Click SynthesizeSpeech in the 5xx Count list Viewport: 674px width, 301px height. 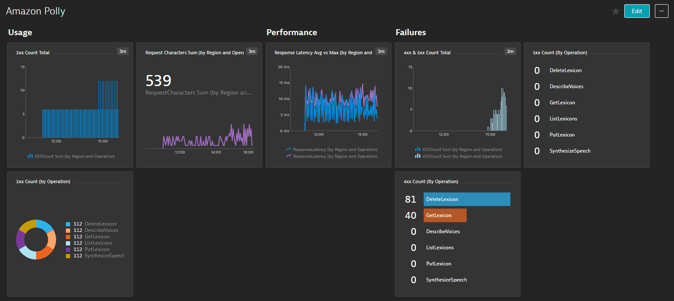click(570, 151)
